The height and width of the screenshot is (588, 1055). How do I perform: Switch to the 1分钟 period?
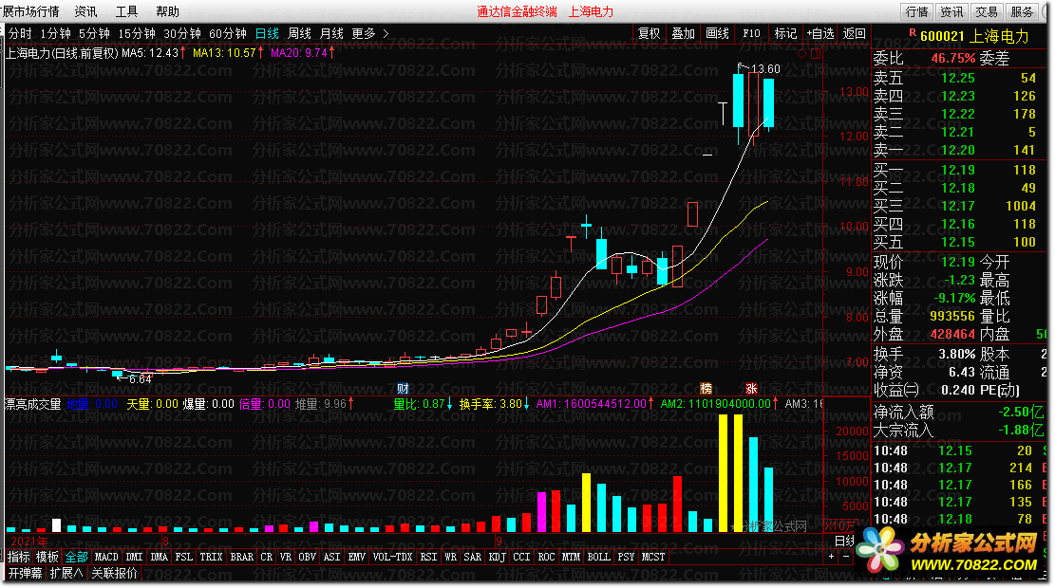[x=55, y=33]
